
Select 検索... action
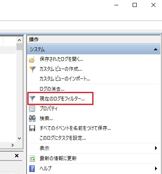click(x=46, y=118)
